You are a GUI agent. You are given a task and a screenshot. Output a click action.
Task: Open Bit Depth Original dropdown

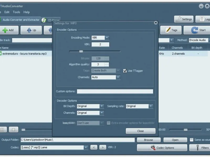[x=102, y=106]
